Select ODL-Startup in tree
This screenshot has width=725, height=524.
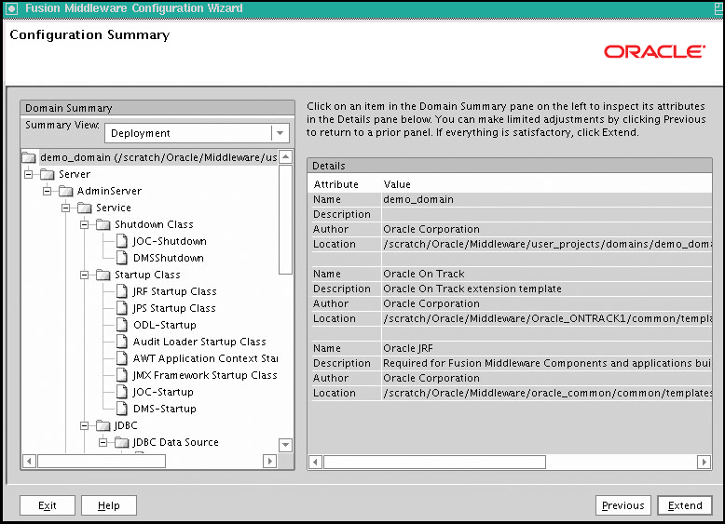click(165, 325)
